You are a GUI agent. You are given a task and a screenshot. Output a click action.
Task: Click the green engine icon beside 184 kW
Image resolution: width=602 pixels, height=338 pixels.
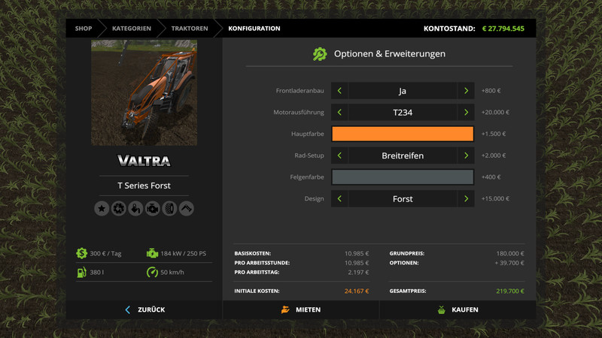coord(152,253)
